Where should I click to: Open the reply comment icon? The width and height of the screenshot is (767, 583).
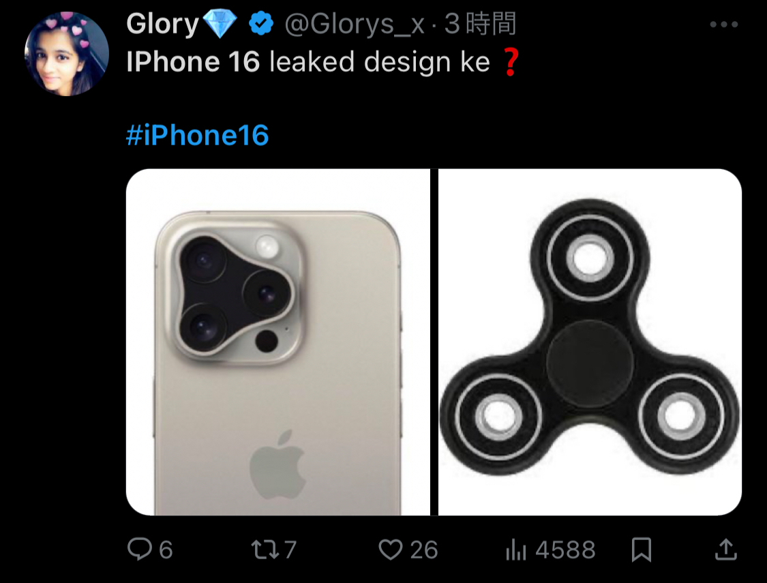[x=140, y=549]
